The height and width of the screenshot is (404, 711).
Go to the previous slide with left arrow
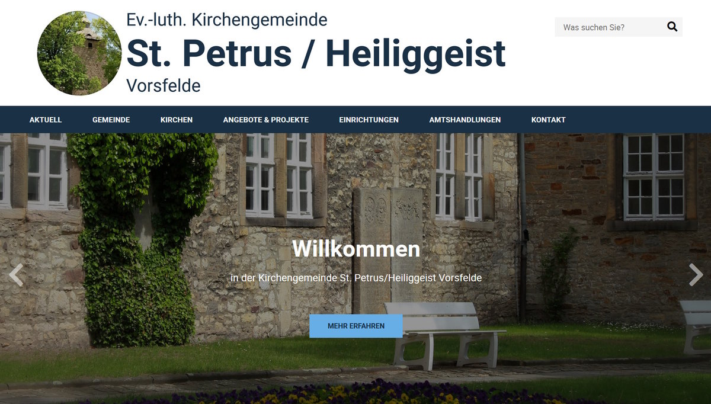click(x=16, y=275)
